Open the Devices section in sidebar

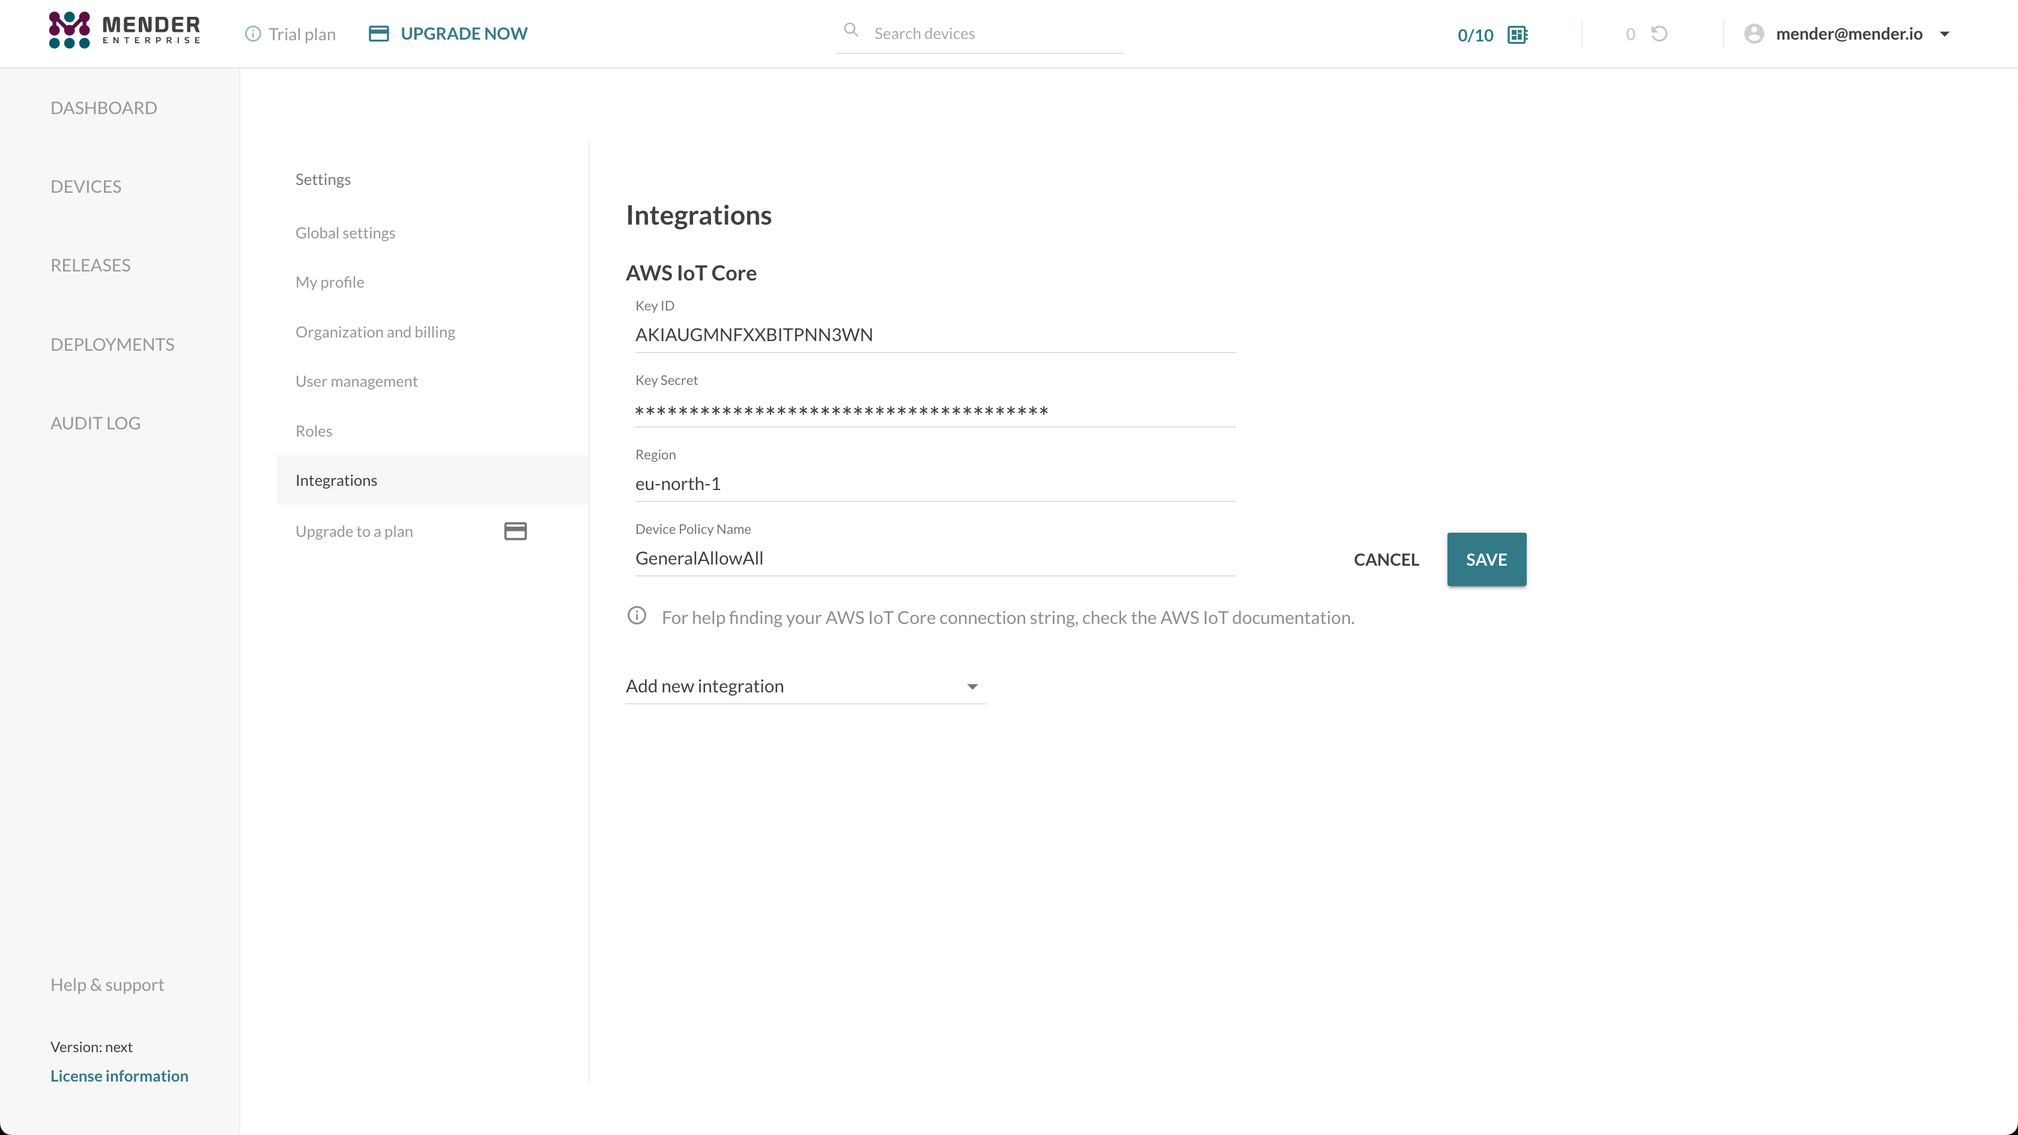86,186
